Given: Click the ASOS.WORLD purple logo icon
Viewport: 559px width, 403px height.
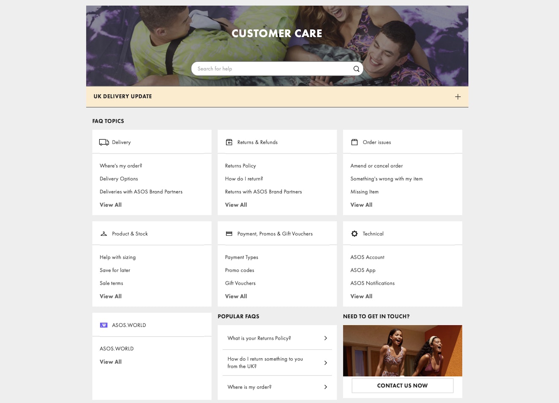Looking at the screenshot, I should [104, 325].
